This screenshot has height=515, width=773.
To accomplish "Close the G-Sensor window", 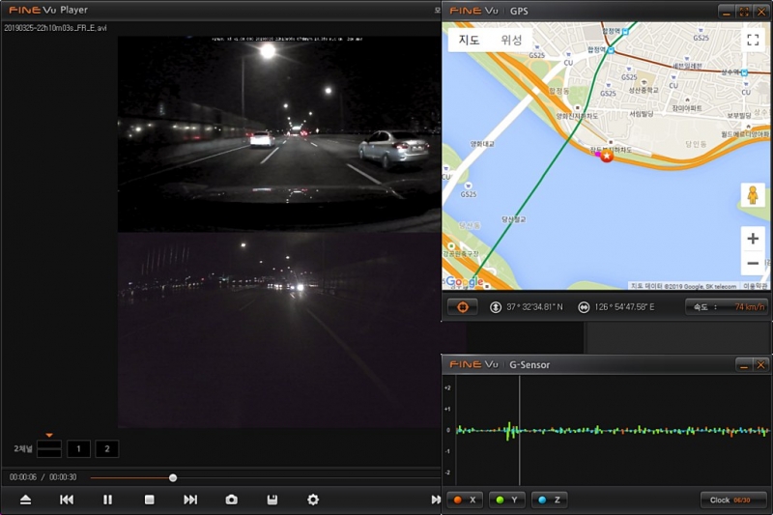I will (x=761, y=365).
